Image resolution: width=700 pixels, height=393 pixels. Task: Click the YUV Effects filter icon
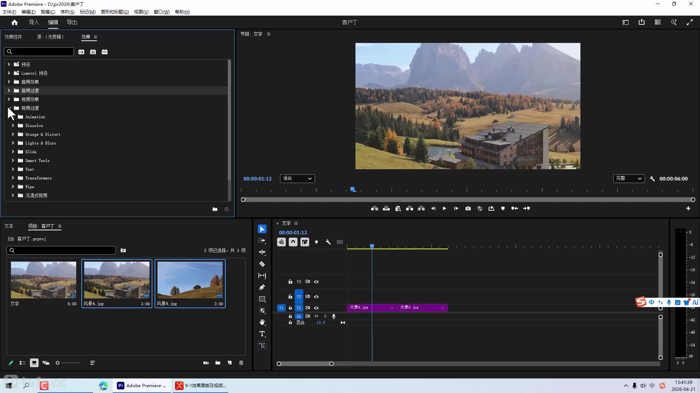click(x=105, y=52)
